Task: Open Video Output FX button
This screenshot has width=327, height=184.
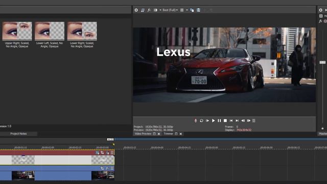Action: click(x=149, y=10)
